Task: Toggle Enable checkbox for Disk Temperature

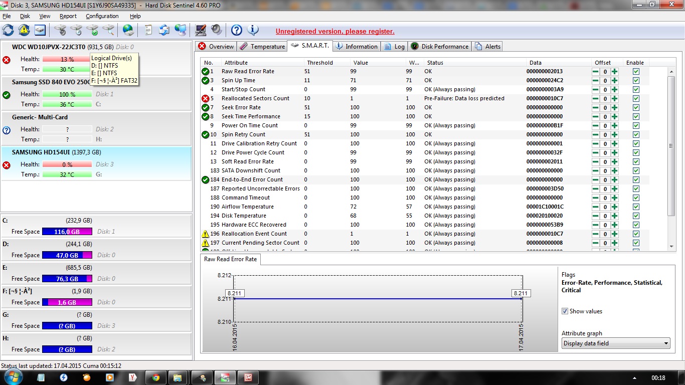Action: tap(636, 216)
